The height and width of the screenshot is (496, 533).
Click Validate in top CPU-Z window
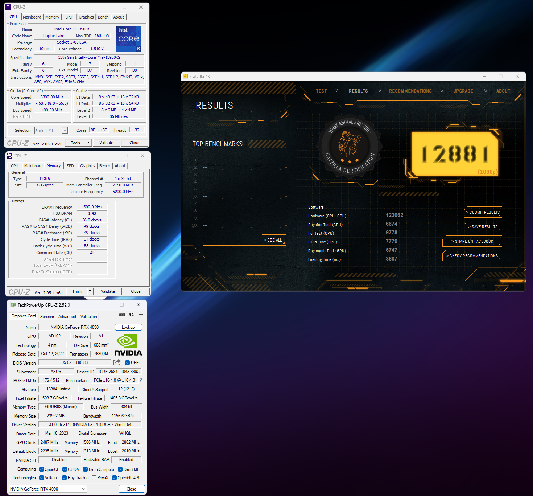[106, 143]
